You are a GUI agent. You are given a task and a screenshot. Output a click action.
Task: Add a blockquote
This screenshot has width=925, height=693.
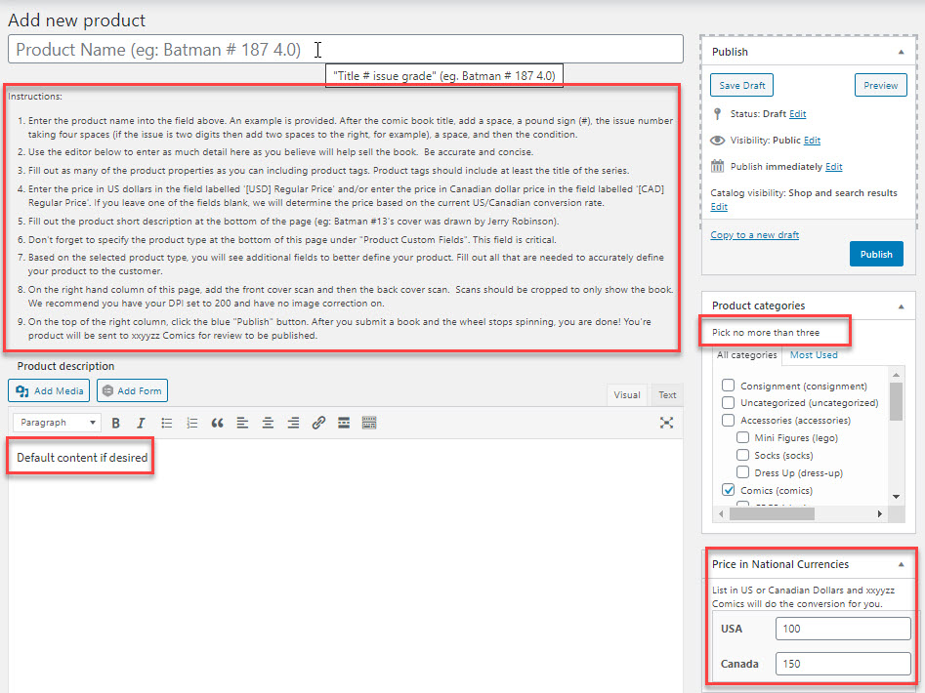217,423
